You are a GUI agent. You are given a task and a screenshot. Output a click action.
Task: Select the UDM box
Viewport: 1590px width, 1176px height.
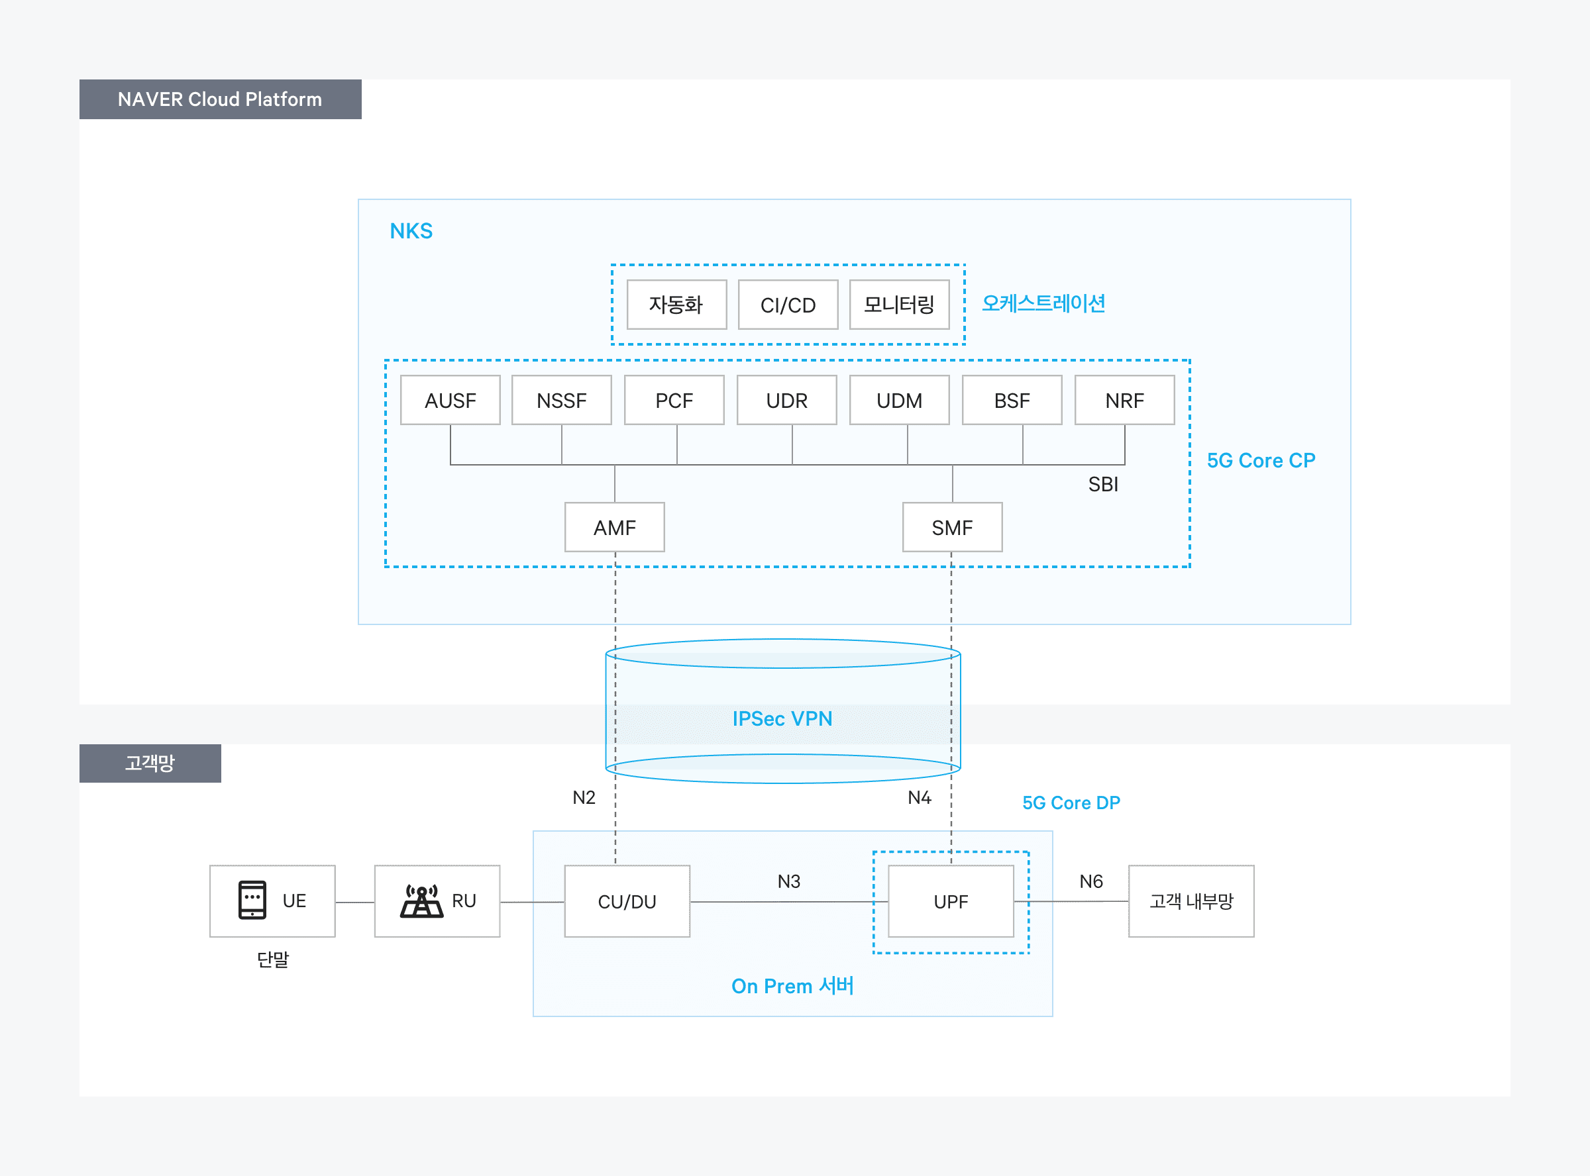click(x=899, y=400)
